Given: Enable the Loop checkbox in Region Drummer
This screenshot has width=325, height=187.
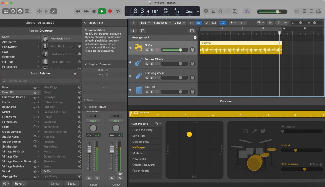Looking at the screenshot, I should tap(107, 74).
